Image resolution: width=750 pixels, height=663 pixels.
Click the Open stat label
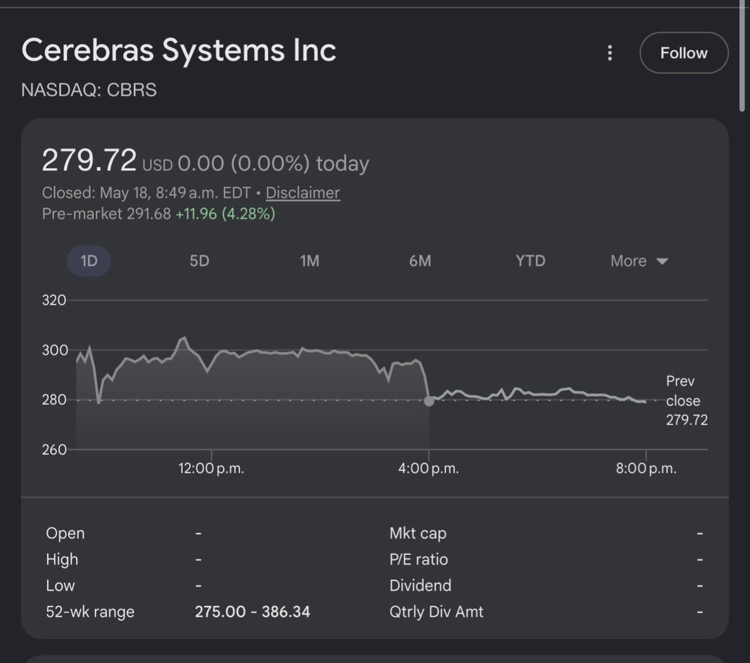65,534
